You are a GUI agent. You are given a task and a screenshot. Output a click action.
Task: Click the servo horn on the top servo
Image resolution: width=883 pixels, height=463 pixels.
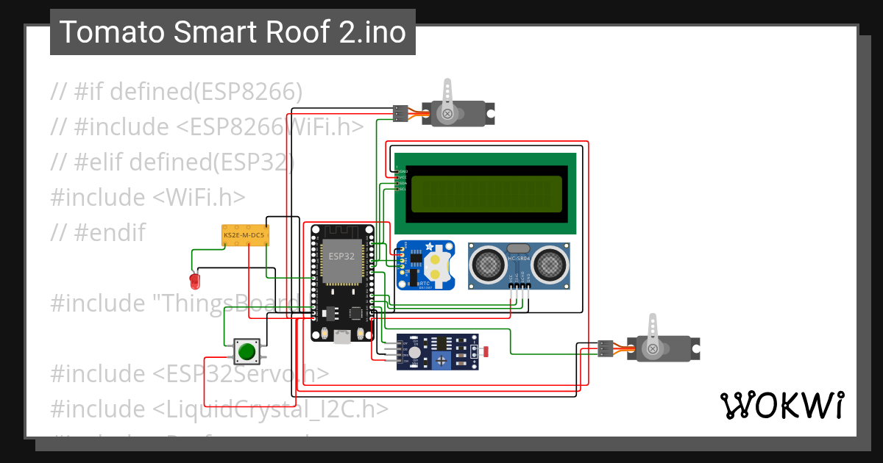(447, 88)
